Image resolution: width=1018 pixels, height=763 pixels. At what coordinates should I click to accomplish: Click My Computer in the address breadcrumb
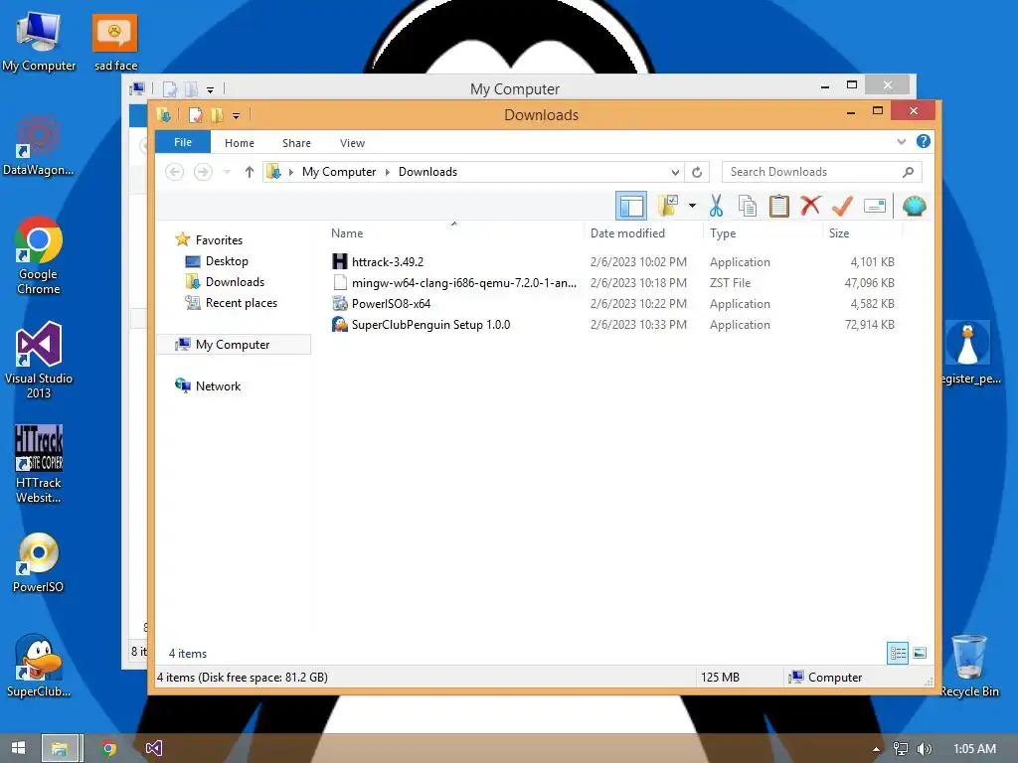339,172
